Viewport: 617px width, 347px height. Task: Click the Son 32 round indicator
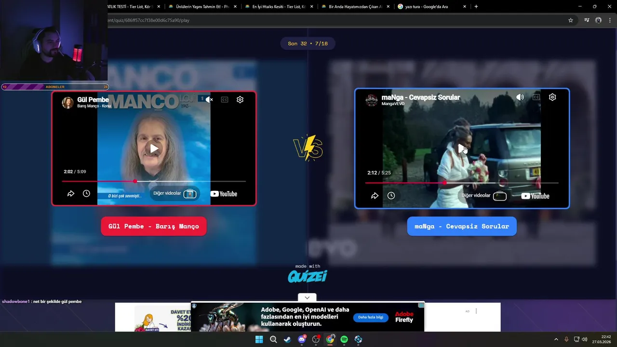[308, 43]
